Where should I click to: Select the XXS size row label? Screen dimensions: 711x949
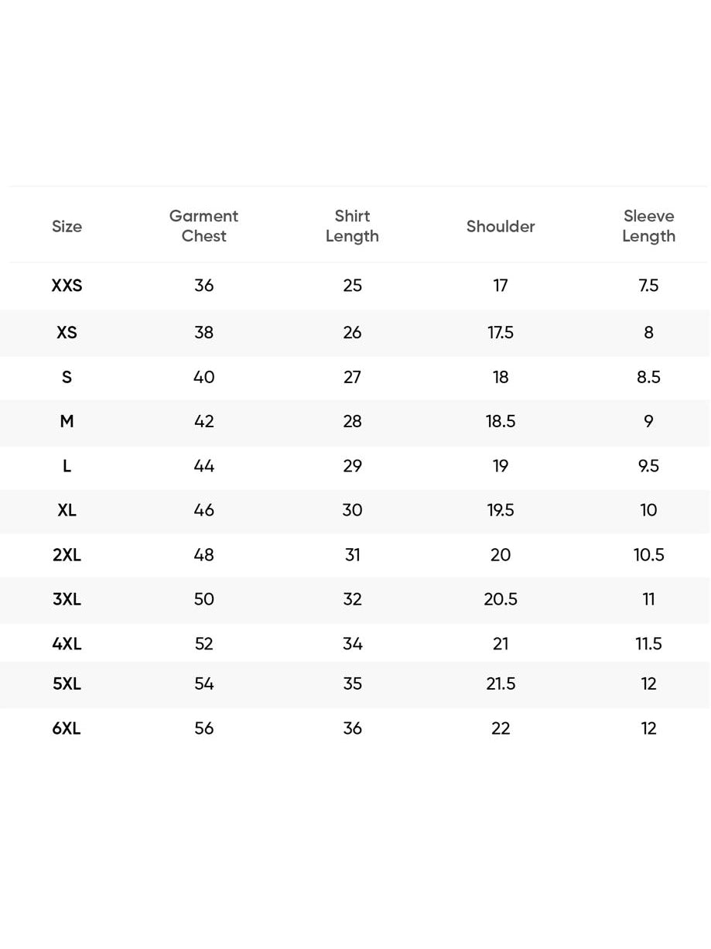pyautogui.click(x=67, y=286)
